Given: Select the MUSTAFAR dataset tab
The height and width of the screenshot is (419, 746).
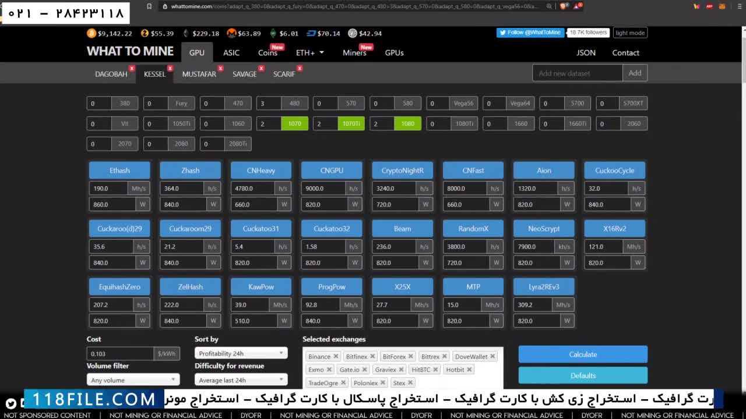Looking at the screenshot, I should [199, 74].
